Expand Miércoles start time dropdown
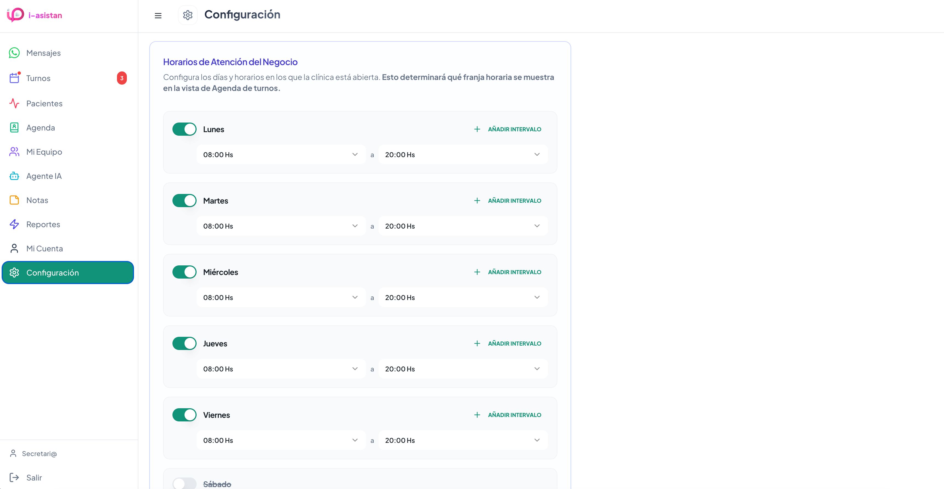 tap(281, 297)
